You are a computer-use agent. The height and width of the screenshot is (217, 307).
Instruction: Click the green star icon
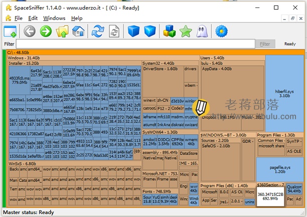coord(186,31)
